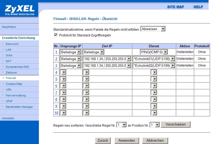Open Hauptmenü in the sidebar
The image size is (213, 144).
point(9,27)
